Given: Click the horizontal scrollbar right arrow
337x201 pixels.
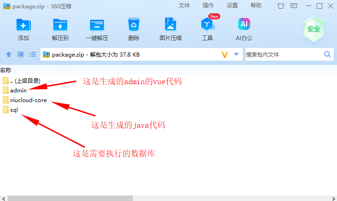Looking at the screenshot, I should tap(334, 198).
